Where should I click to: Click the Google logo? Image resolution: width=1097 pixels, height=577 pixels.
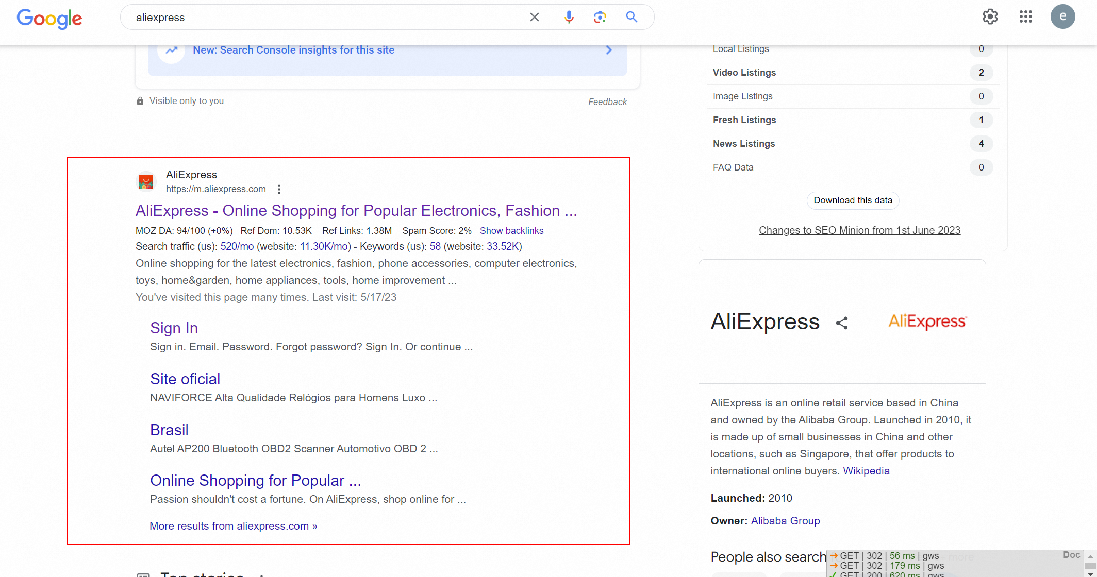tap(49, 19)
